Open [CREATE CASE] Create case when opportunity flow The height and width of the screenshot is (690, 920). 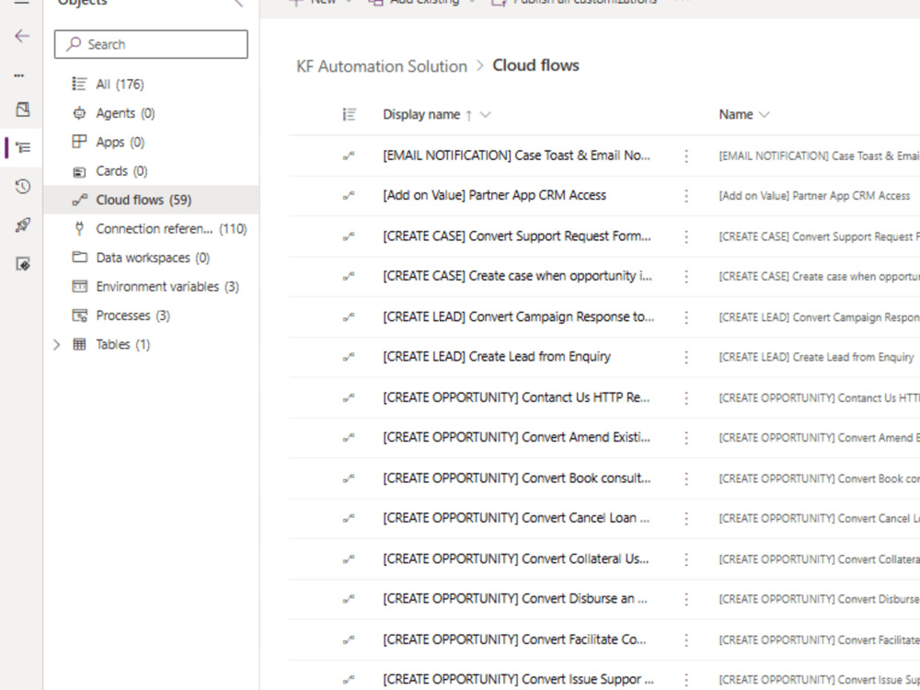coord(517,276)
